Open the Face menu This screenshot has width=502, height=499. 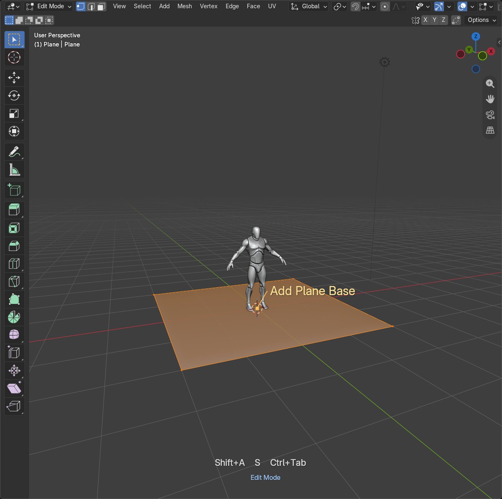[253, 6]
